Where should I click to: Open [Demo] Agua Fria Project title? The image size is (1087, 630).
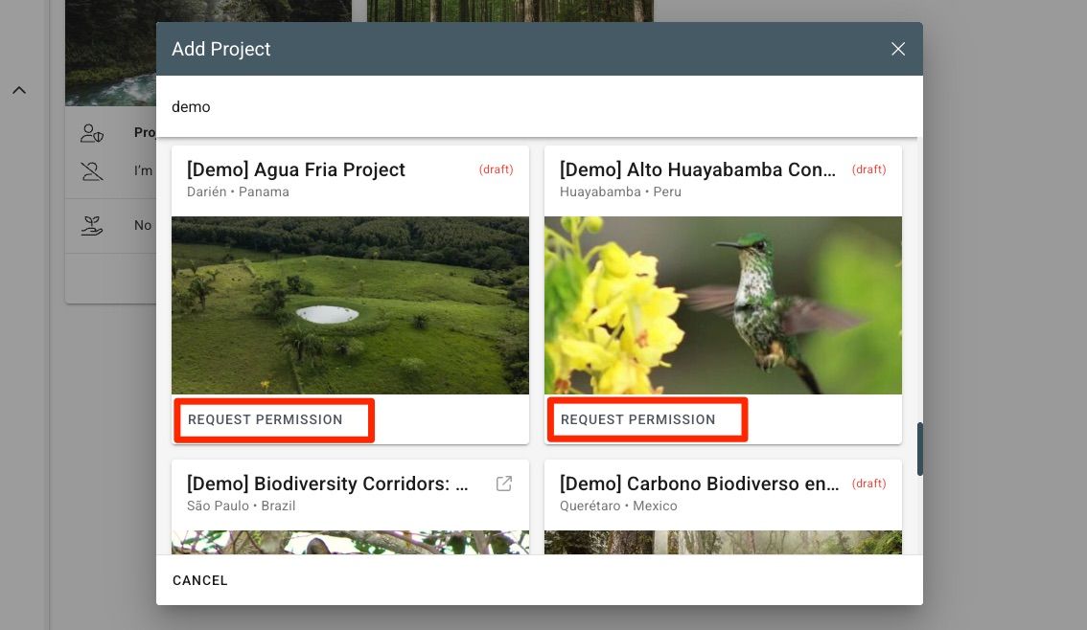click(296, 169)
